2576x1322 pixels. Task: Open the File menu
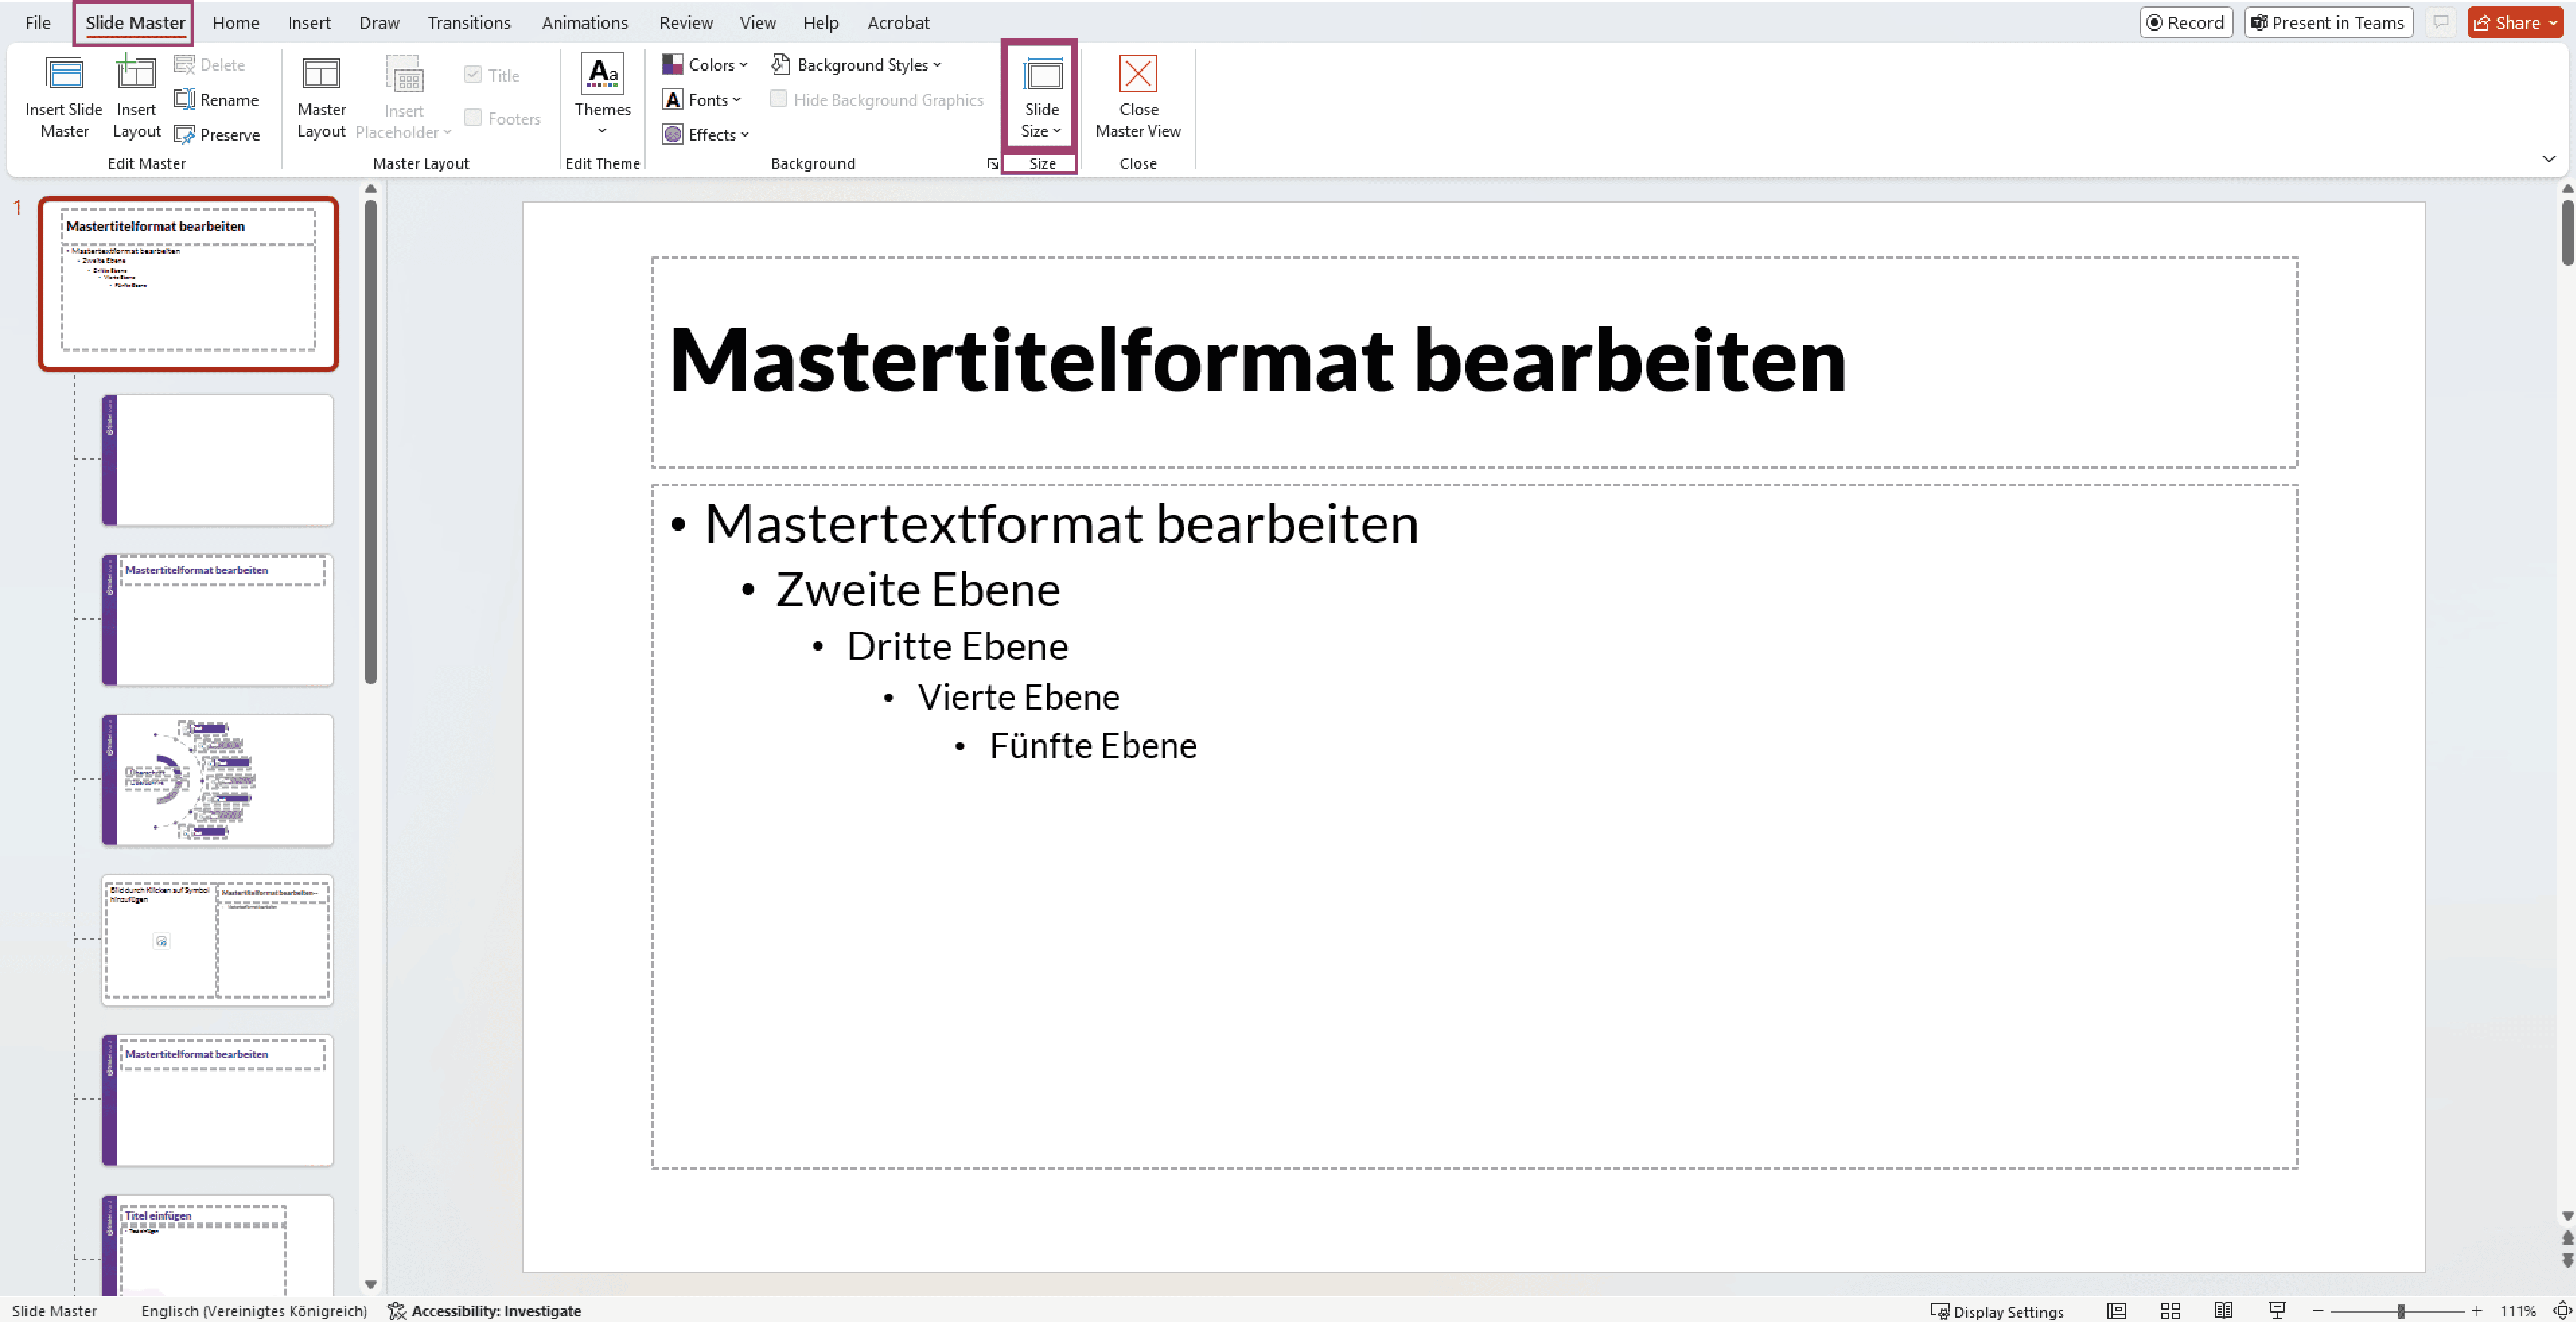pyautogui.click(x=38, y=23)
